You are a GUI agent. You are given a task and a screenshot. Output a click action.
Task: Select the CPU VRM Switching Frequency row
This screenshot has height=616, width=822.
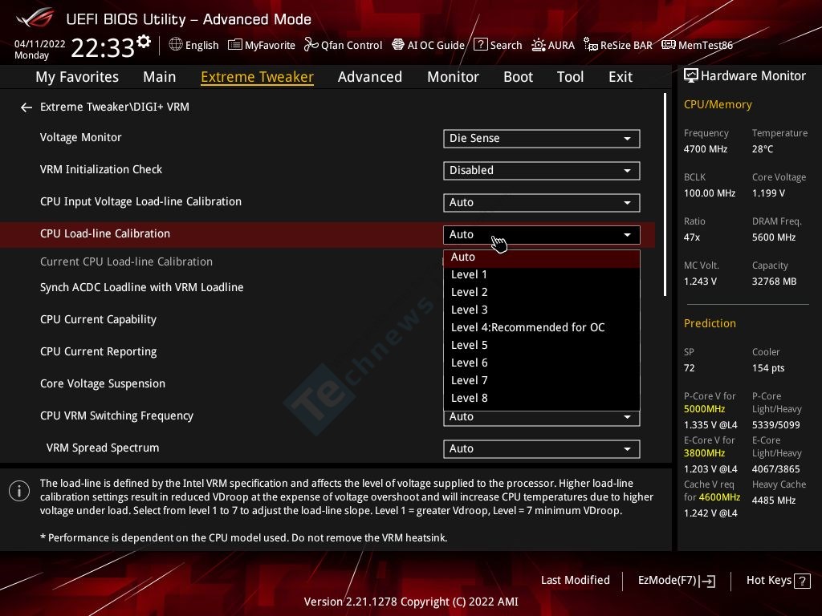click(116, 416)
